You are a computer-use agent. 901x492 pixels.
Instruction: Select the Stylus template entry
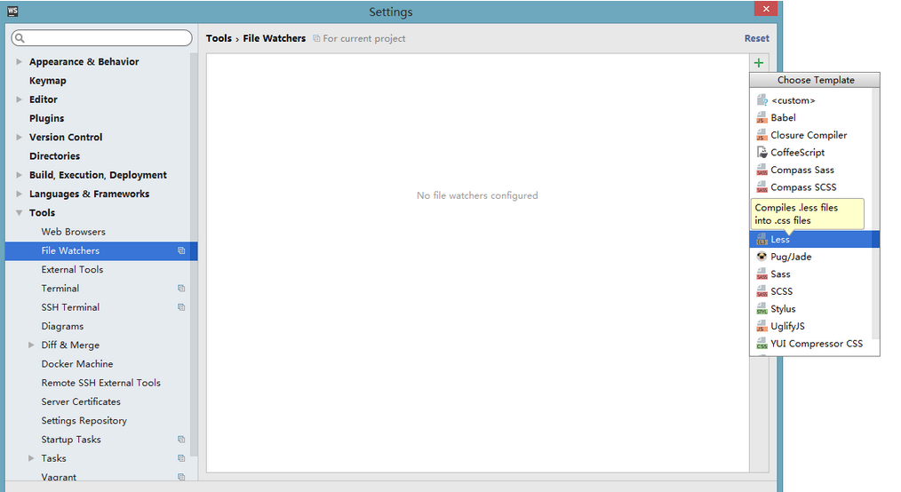pyautogui.click(x=810, y=309)
